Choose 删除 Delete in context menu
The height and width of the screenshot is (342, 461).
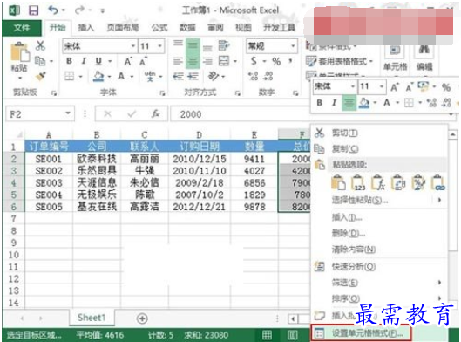point(380,234)
